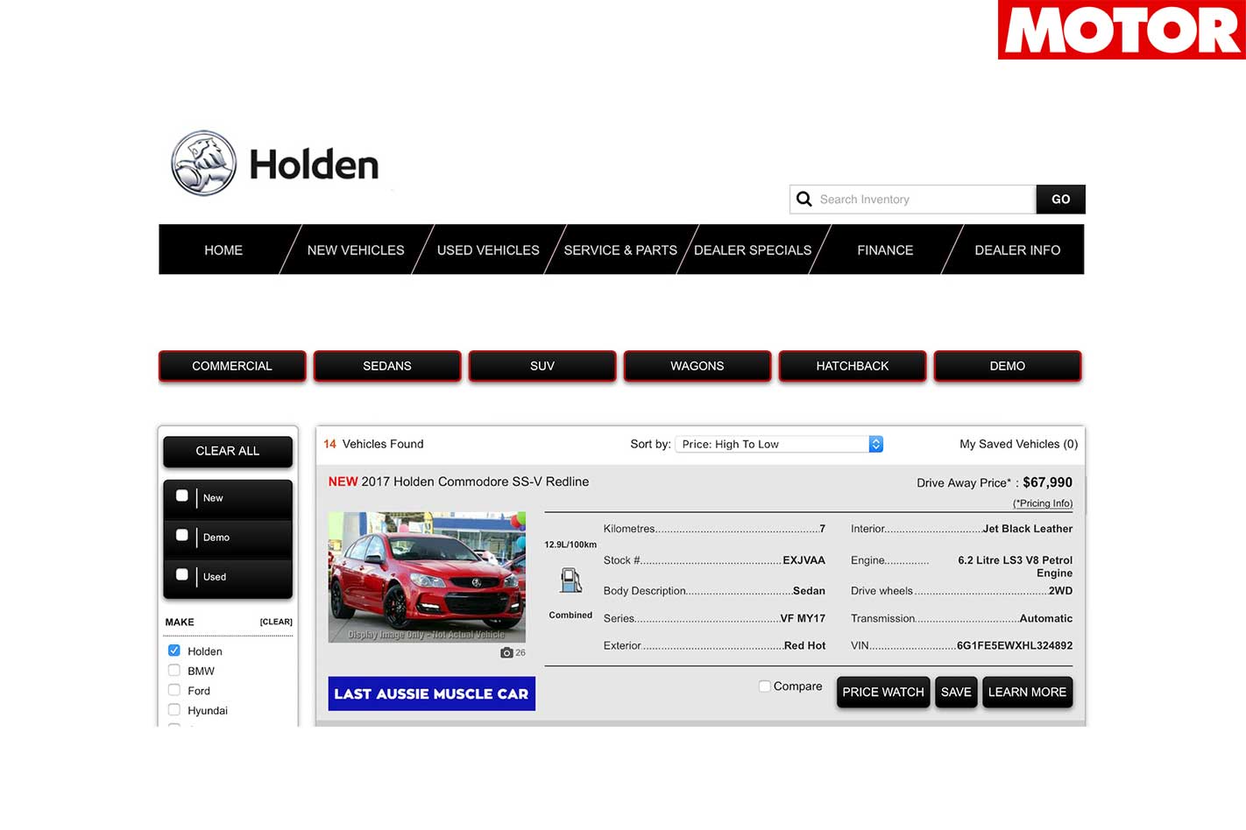Image resolution: width=1246 pixels, height=830 pixels.
Task: Click the GO search button
Action: coord(1061,200)
